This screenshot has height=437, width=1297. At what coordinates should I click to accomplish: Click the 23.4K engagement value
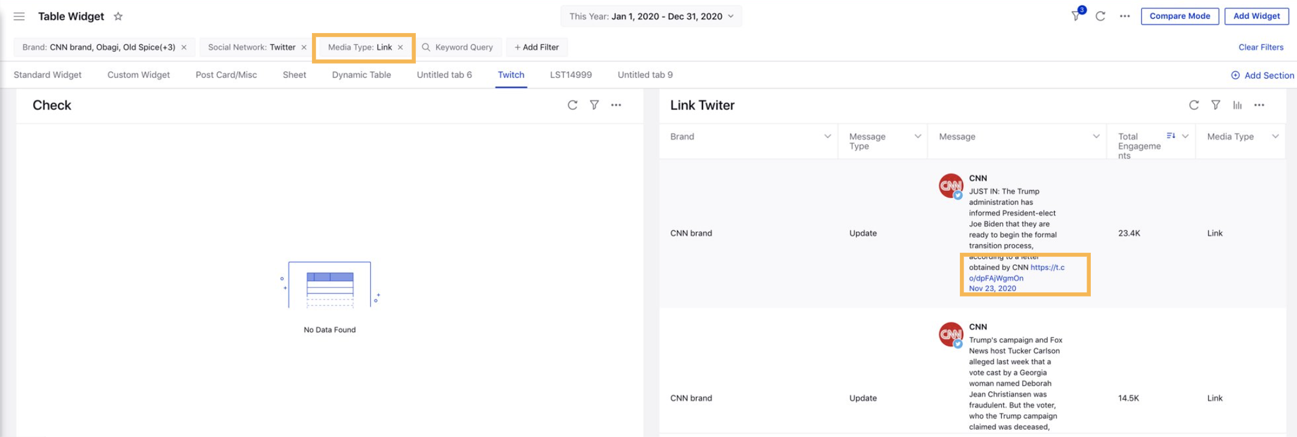click(1129, 234)
